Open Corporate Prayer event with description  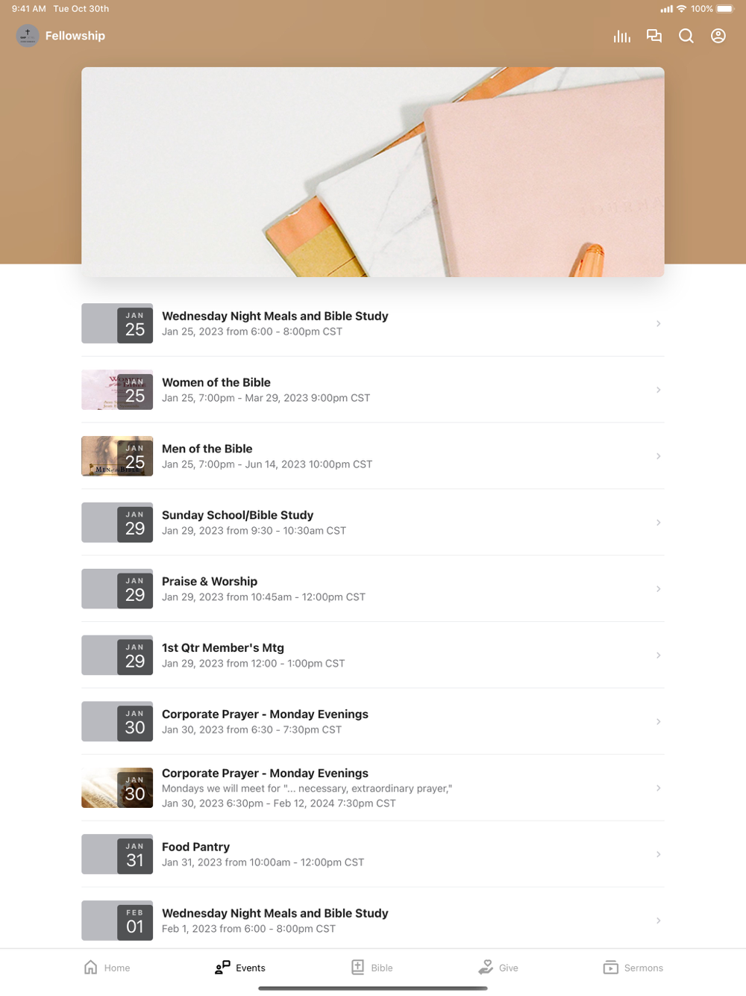pos(373,788)
